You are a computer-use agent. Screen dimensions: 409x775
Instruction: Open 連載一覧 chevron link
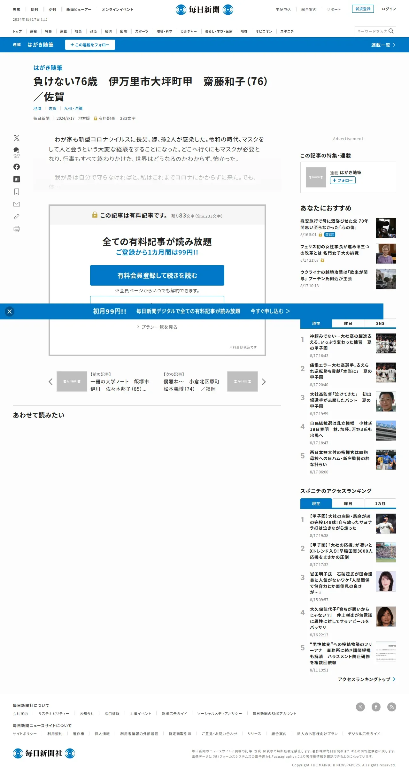pyautogui.click(x=383, y=45)
